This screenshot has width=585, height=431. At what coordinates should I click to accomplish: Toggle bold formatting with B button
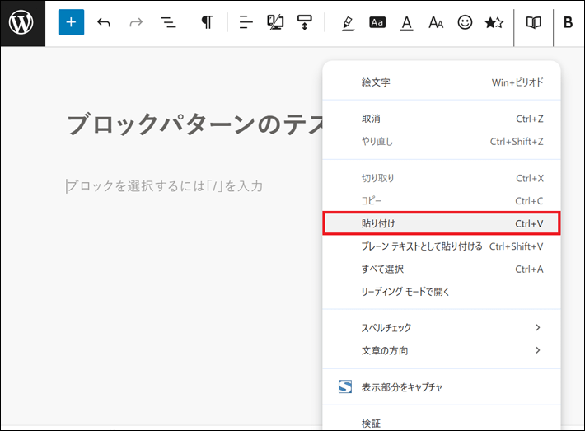[x=568, y=23]
